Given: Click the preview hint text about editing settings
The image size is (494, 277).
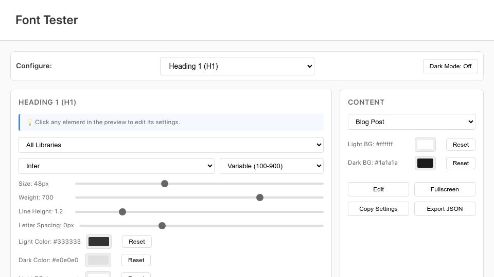Looking at the screenshot, I should (108, 122).
